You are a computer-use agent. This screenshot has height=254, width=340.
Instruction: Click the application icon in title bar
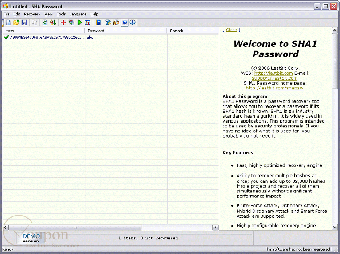point(5,6)
